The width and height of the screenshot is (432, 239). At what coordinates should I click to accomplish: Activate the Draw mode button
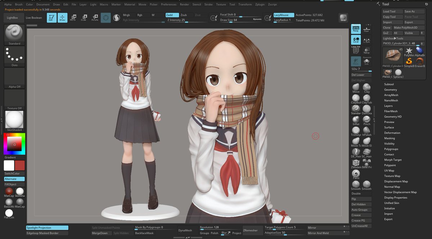(62, 18)
